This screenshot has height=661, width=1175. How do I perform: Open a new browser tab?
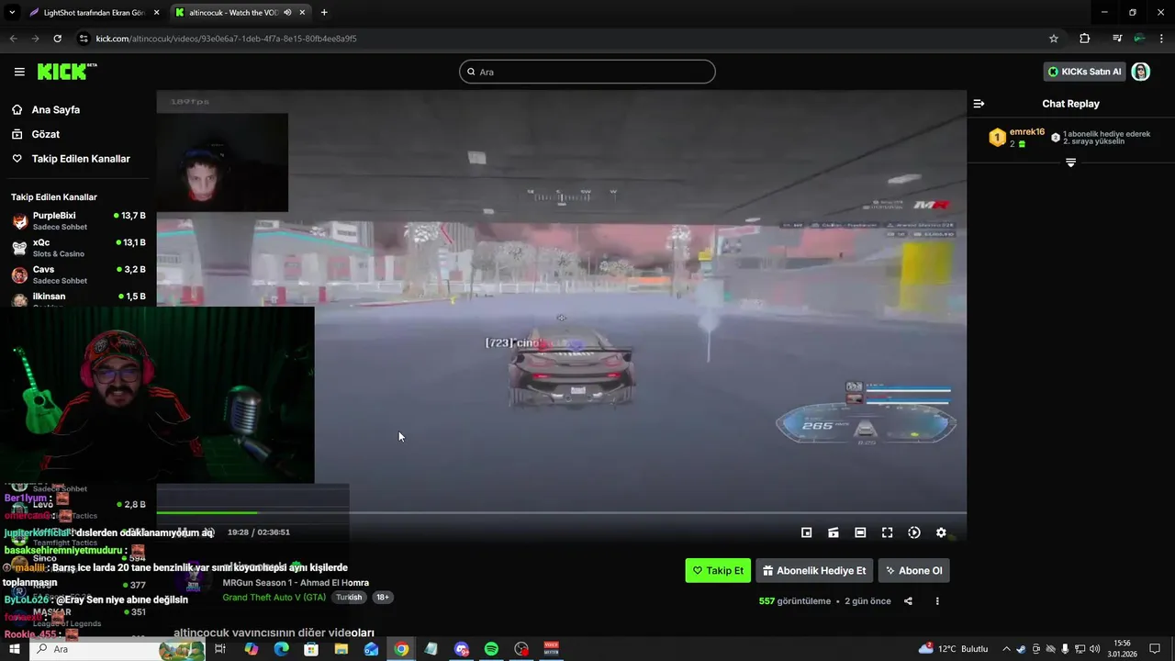324,12
